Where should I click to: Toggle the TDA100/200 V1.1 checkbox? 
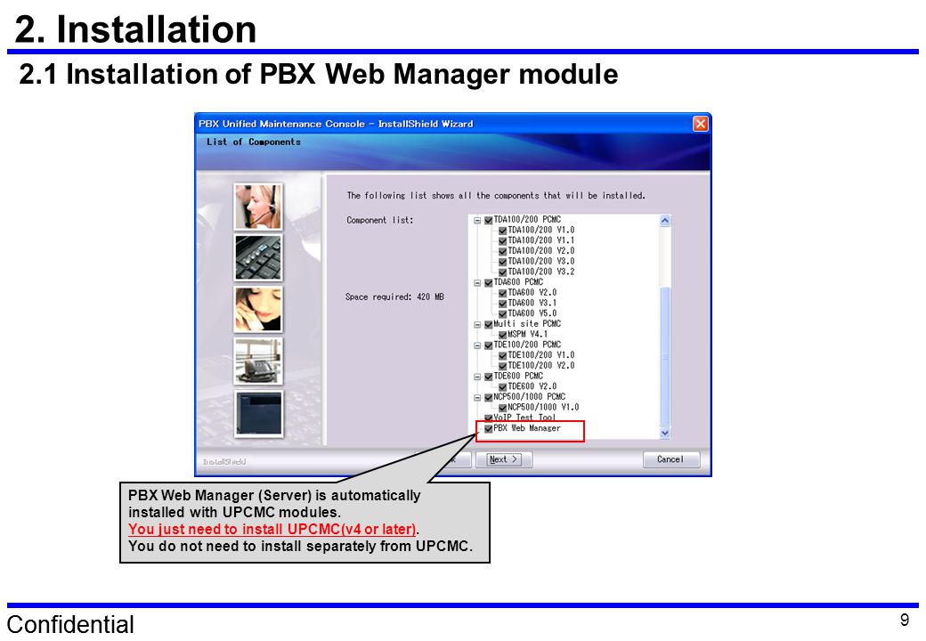(502, 240)
